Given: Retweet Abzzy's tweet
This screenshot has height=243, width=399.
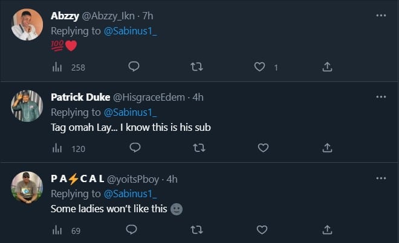Looking at the screenshot, I should tap(196, 67).
